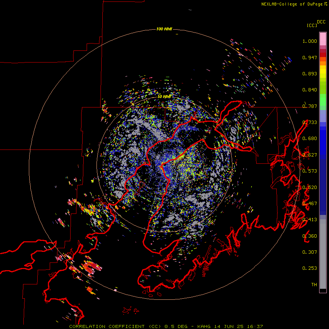Image resolution: width=329 pixels, height=329 pixels.
Task: Click the Correlation Coefficient caption at the bottom
Action: point(166,326)
